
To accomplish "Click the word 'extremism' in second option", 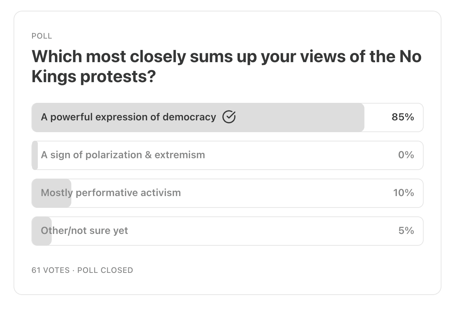I will coord(180,155).
